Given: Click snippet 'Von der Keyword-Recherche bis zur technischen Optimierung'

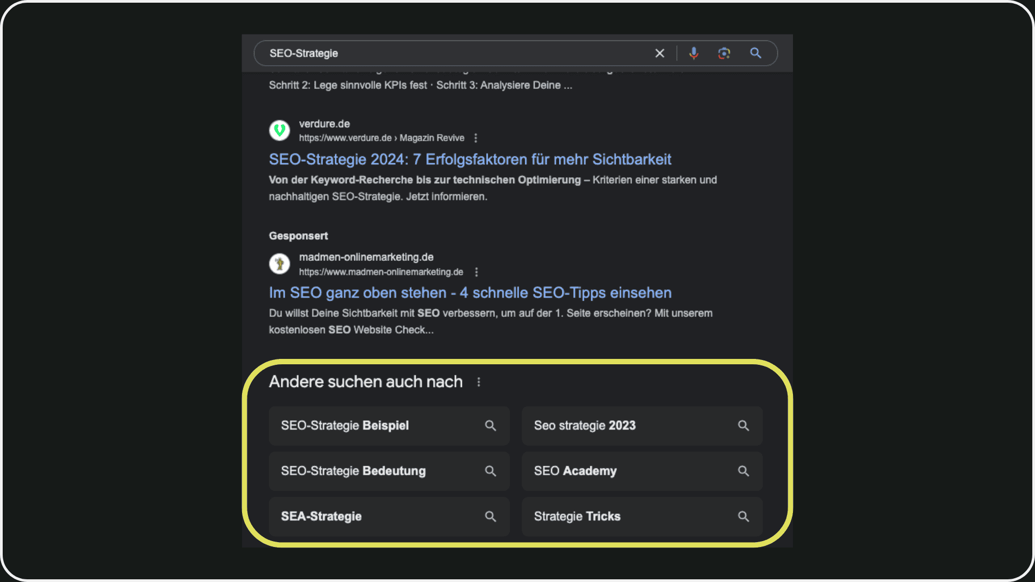Looking at the screenshot, I should tap(425, 180).
